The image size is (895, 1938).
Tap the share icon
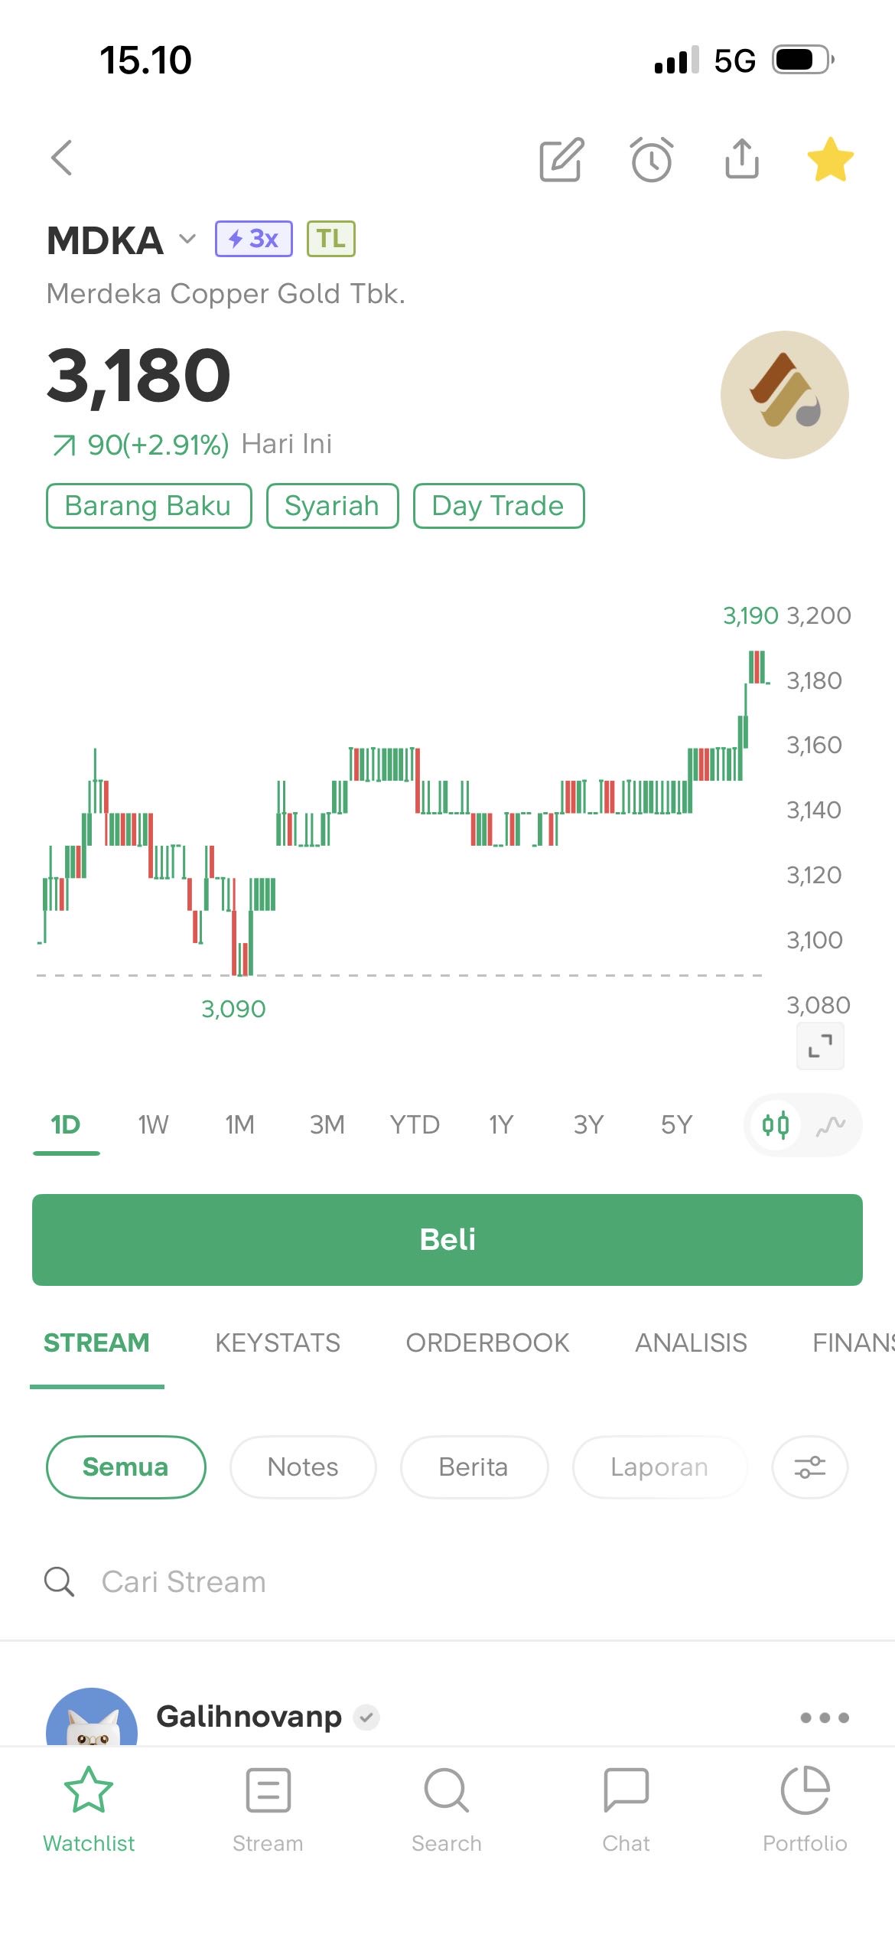(741, 159)
